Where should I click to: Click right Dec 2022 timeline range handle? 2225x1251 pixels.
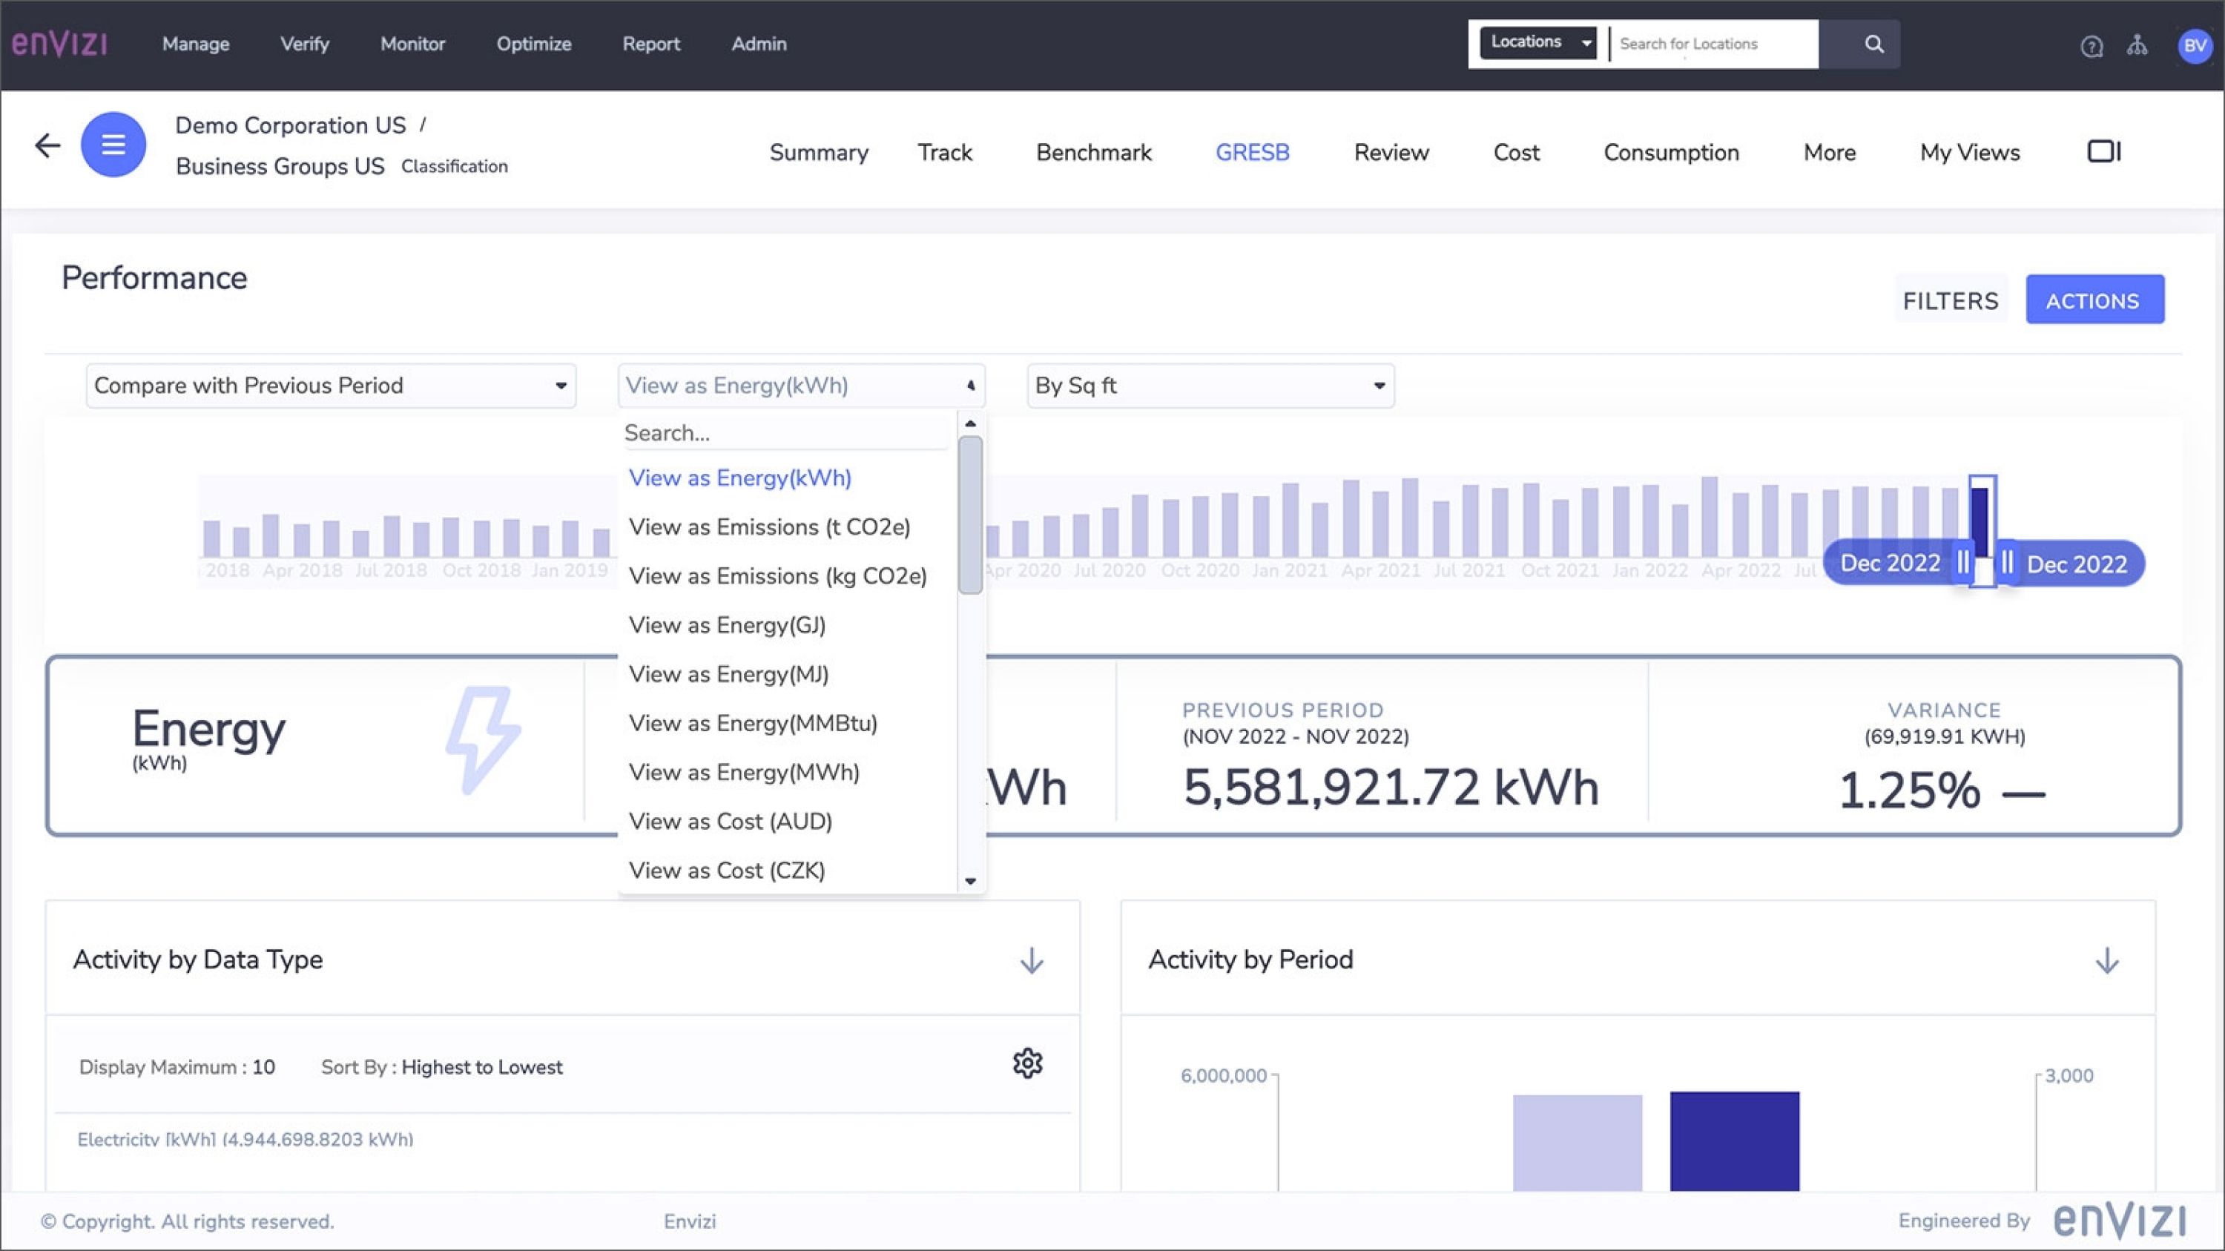point(2008,563)
